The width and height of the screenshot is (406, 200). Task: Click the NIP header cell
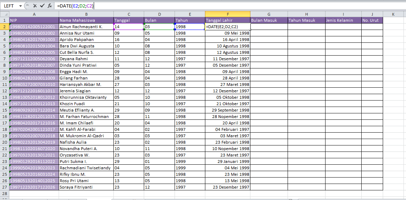(x=34, y=20)
